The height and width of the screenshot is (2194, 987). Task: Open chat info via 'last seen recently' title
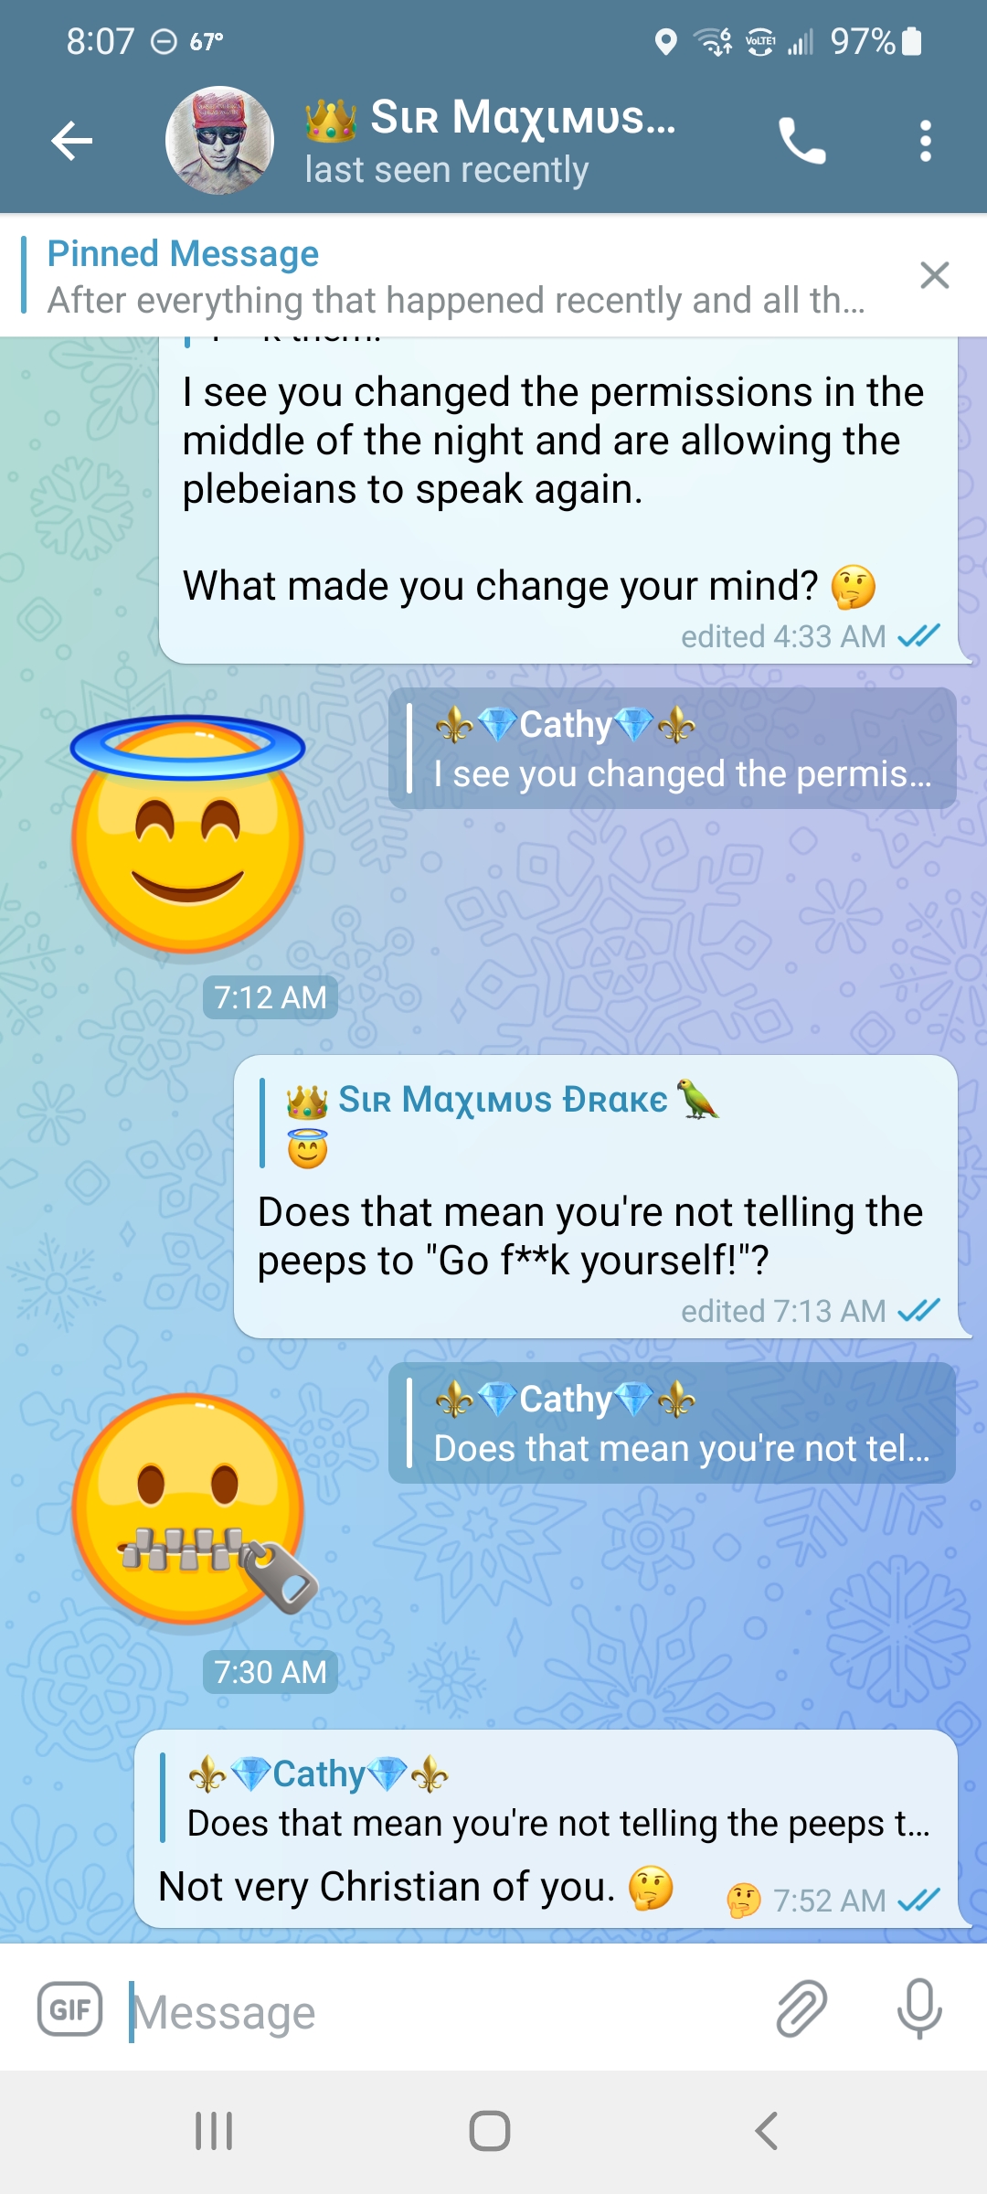[446, 170]
